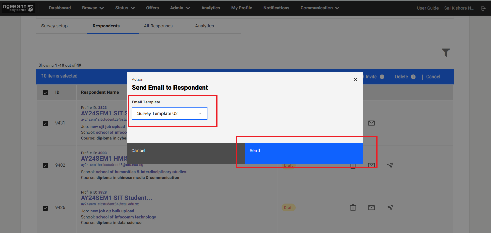Switch to the All Responses tab

click(x=158, y=26)
